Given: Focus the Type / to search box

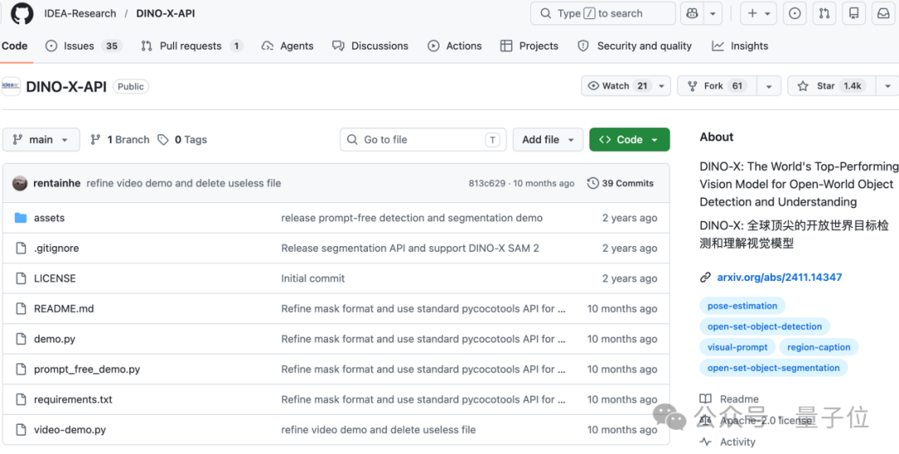Looking at the screenshot, I should click(603, 13).
